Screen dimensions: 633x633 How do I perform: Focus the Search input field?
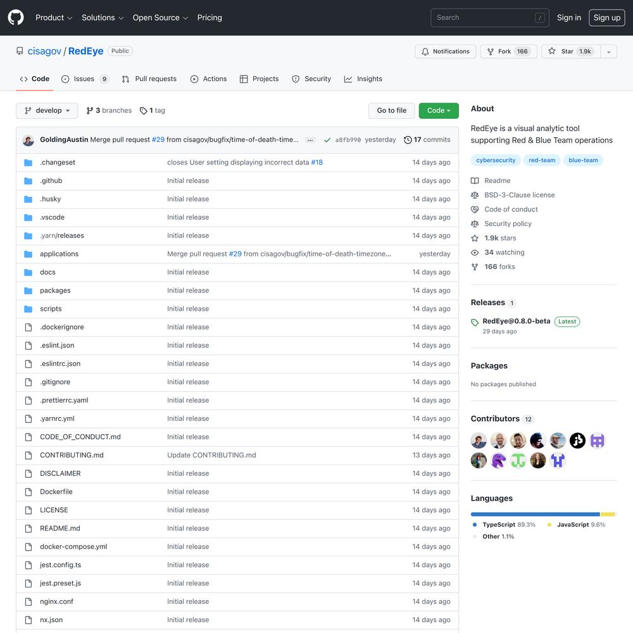click(x=490, y=18)
